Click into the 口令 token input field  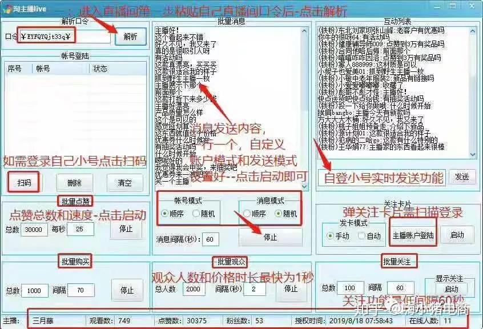65,37
